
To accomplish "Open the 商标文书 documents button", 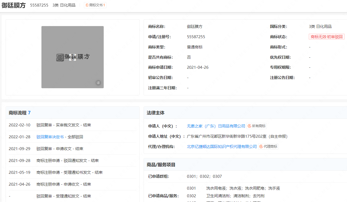I will coord(95,5).
